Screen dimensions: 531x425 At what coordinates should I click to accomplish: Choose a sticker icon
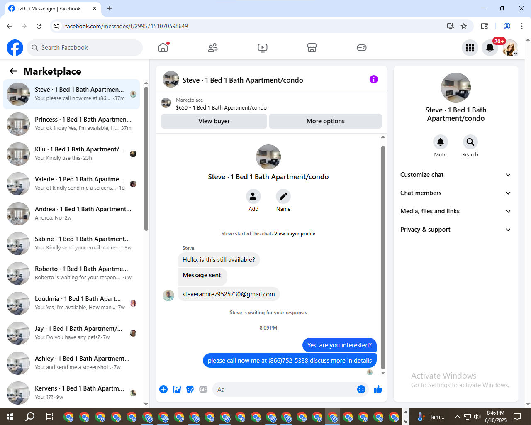tap(190, 389)
